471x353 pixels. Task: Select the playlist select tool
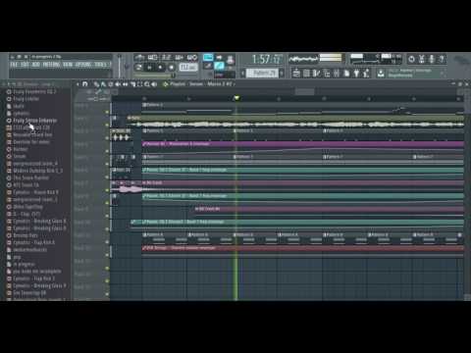(x=140, y=84)
